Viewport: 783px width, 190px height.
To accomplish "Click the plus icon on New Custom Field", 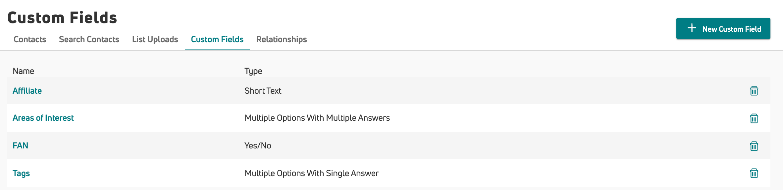I will tap(691, 29).
